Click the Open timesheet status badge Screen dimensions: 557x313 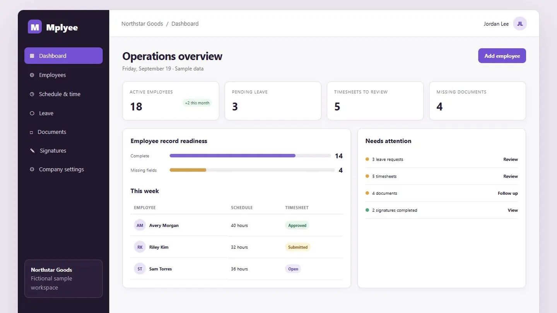293,269
